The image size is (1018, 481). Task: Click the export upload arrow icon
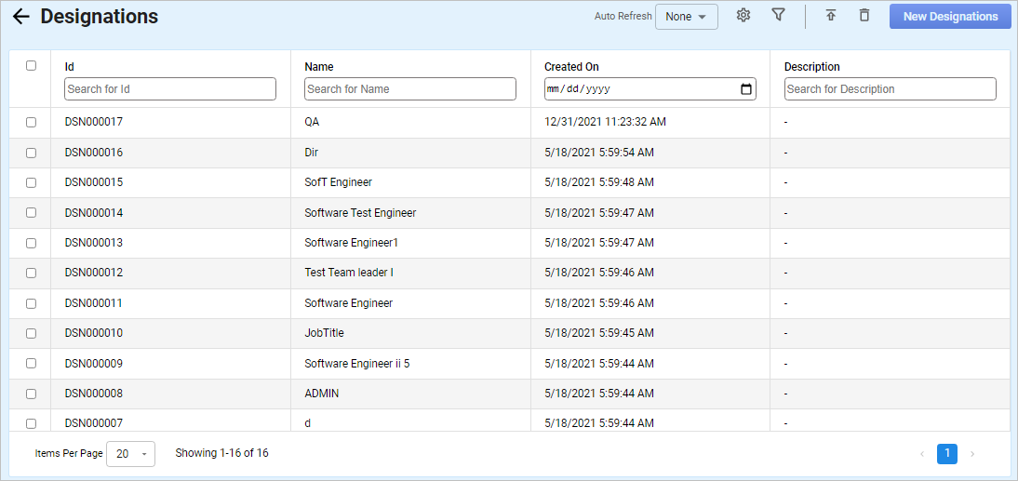point(831,16)
